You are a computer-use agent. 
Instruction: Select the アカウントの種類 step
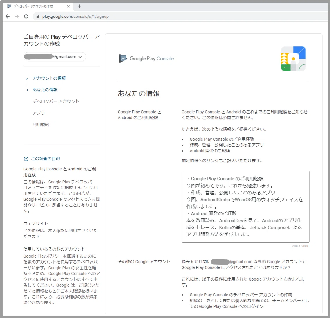point(49,78)
